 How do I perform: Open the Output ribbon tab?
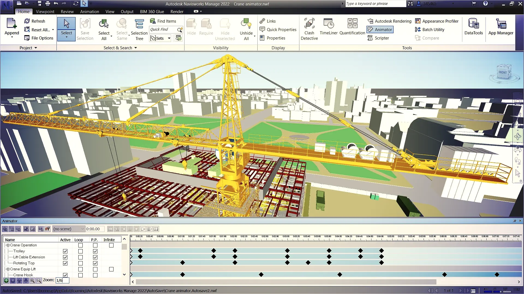point(127,12)
